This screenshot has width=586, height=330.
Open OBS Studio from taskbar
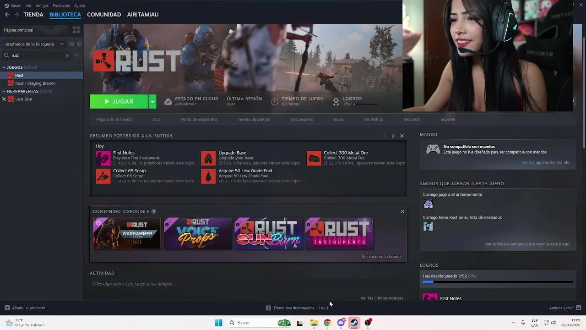click(x=368, y=323)
